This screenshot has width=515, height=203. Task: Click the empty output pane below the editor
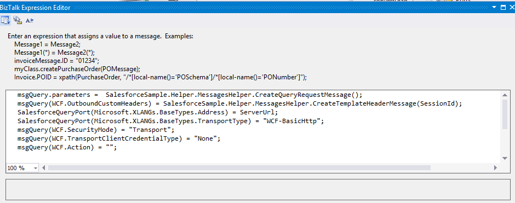click(258, 189)
